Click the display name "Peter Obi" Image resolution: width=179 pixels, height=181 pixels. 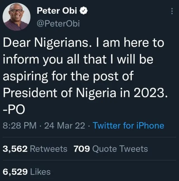point(57,11)
